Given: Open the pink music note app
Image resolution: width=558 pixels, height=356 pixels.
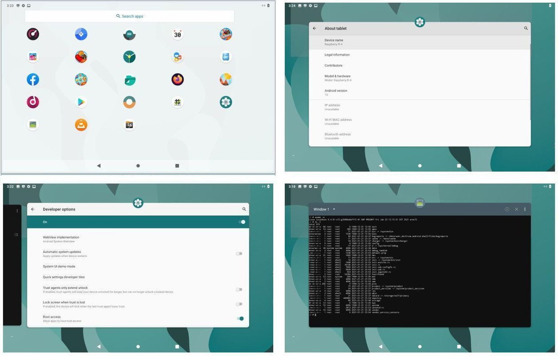Looking at the screenshot, I should [x=33, y=102].
